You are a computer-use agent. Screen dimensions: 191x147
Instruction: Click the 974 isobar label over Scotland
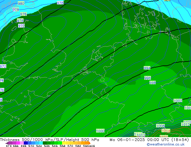(20, 21)
